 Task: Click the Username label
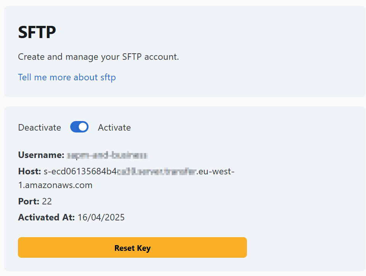click(x=41, y=155)
